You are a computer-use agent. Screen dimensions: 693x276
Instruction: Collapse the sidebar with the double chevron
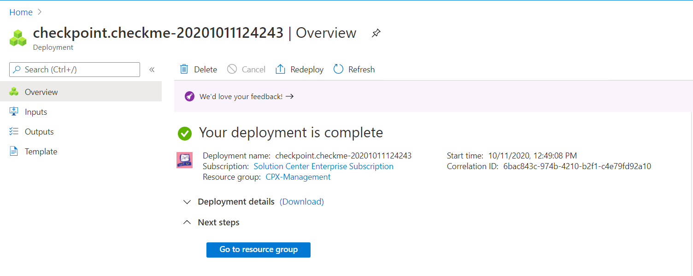tap(152, 70)
